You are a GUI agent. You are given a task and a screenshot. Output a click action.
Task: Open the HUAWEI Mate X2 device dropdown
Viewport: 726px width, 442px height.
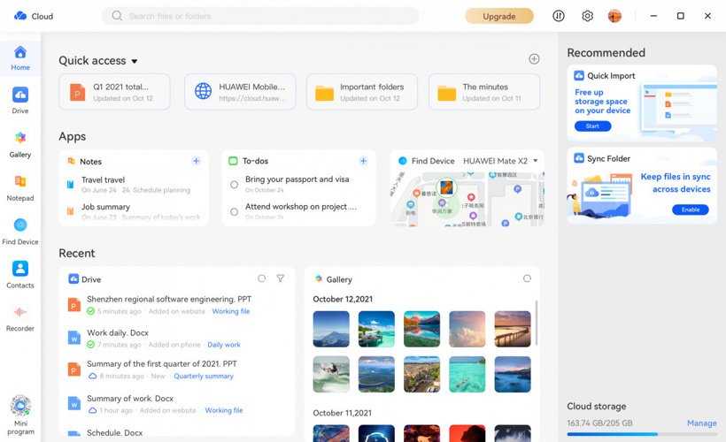(x=535, y=161)
